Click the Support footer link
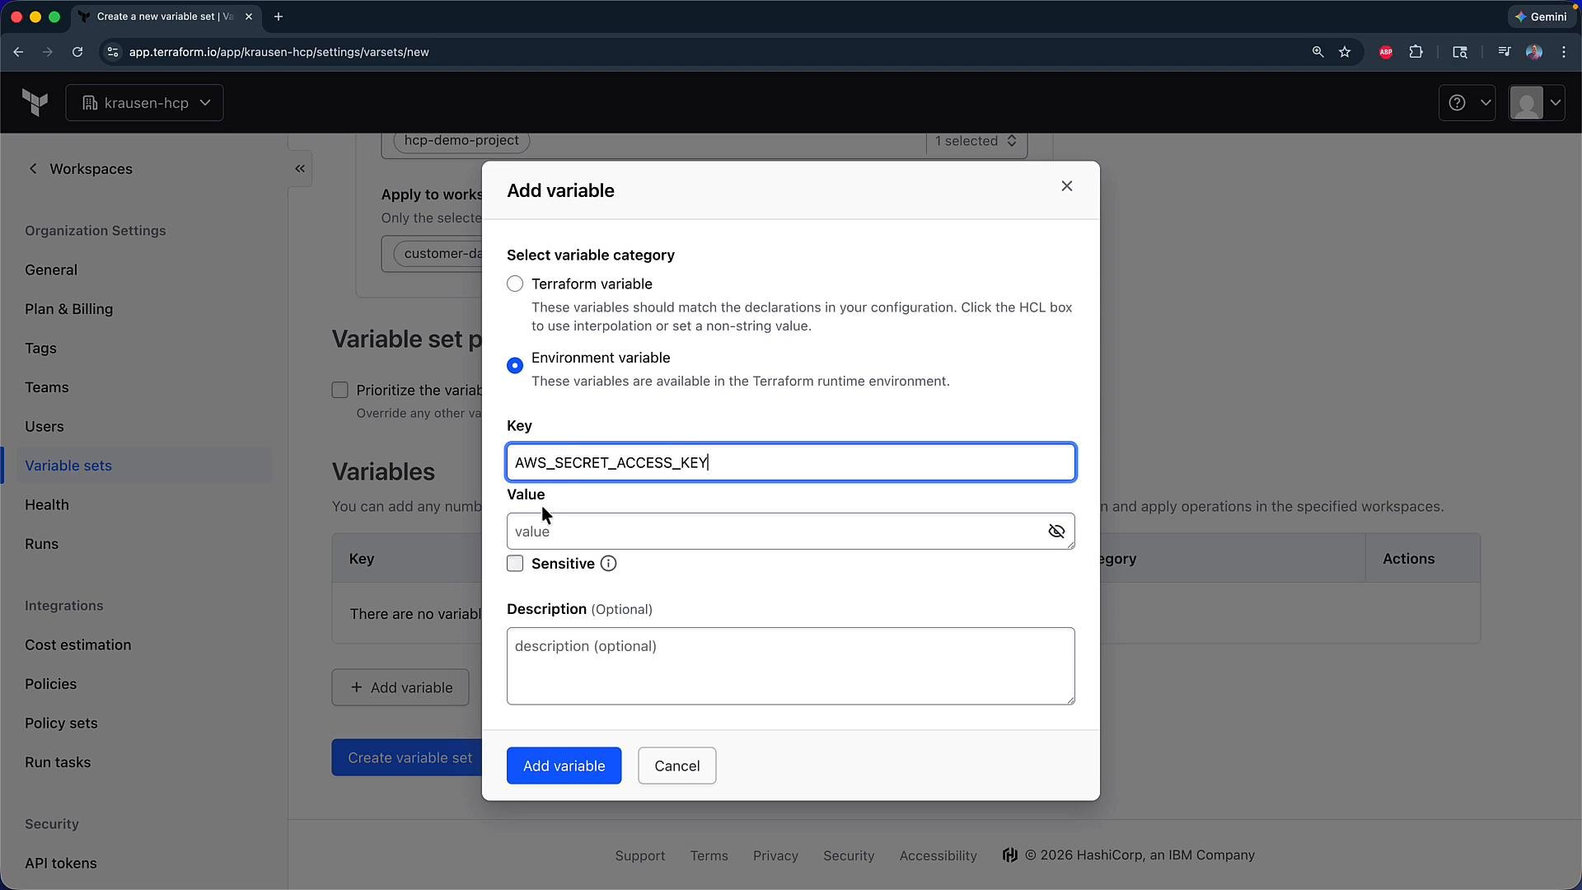Viewport: 1582px width, 890px height. coord(640,855)
